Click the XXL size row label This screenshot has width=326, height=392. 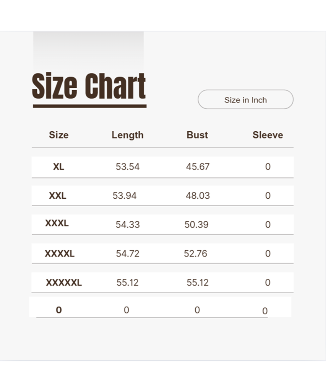point(58,196)
